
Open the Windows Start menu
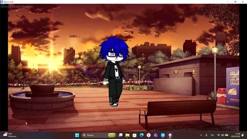tap(77, 135)
